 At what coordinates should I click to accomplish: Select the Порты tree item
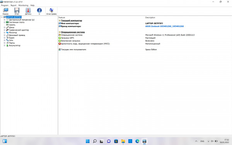click(12, 43)
